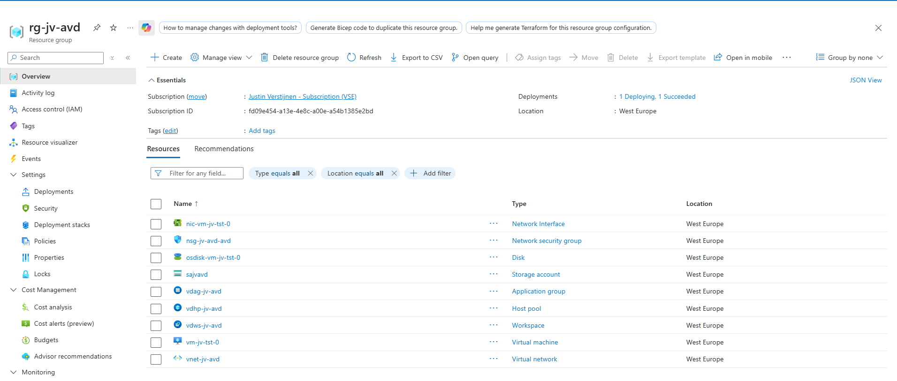Open the Copilot icon in the header

pyautogui.click(x=146, y=28)
